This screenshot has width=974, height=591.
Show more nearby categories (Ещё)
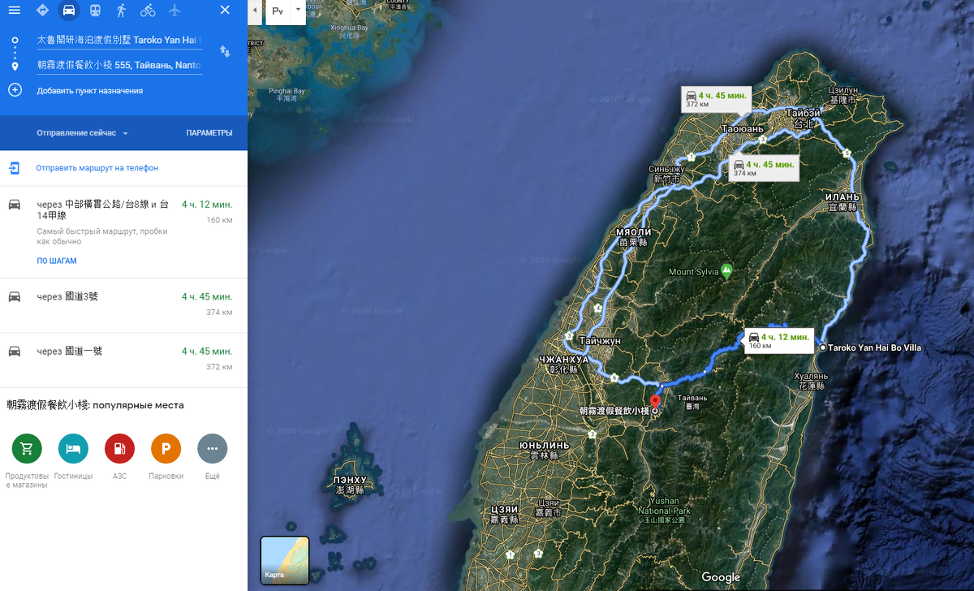point(212,448)
